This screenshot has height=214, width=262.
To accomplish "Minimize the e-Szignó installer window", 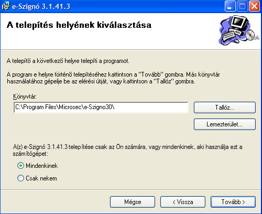I will click(230, 6).
